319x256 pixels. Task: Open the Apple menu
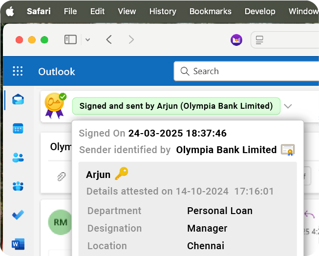(x=10, y=11)
